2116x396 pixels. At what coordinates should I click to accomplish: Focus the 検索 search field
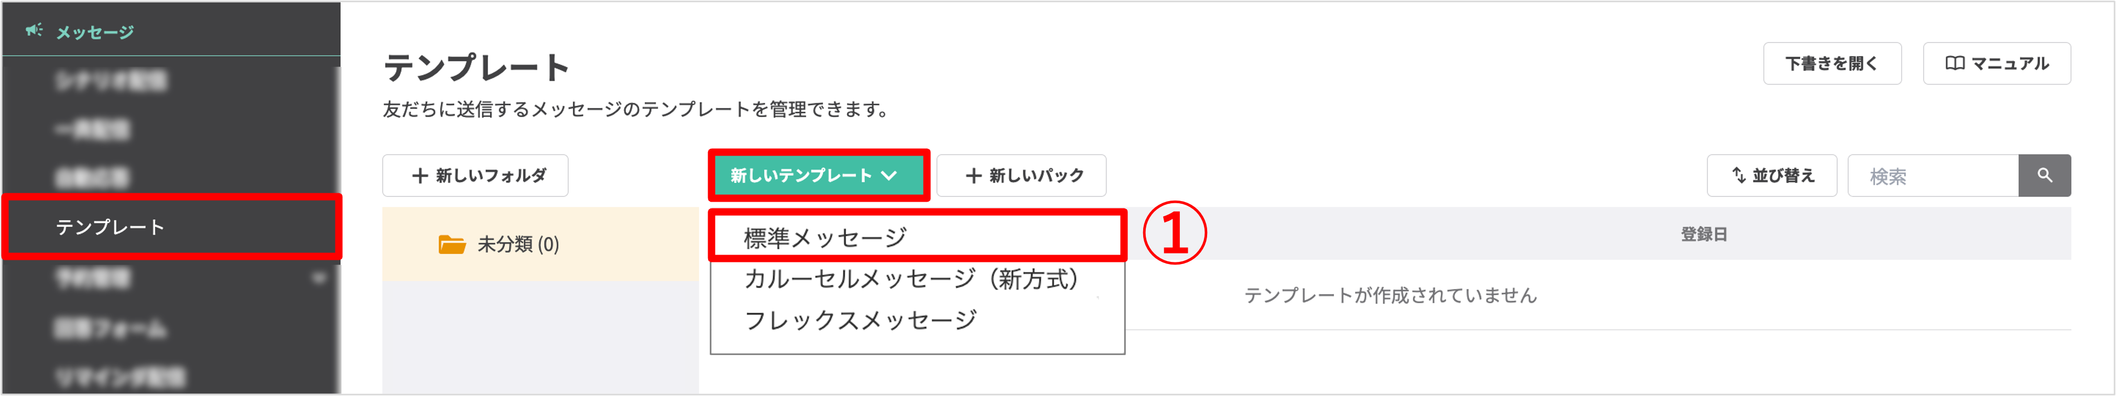[1932, 176]
